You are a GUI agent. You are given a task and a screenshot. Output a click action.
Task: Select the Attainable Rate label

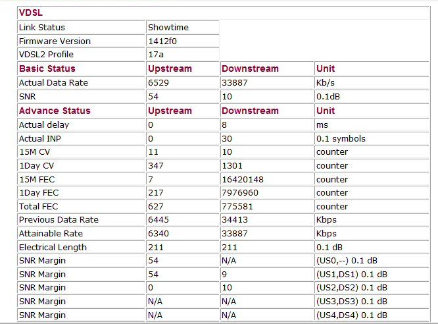pos(51,233)
